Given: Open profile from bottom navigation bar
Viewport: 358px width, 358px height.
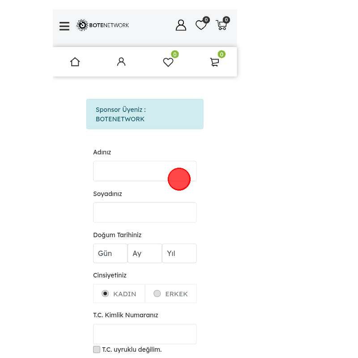Looking at the screenshot, I should pos(121,62).
